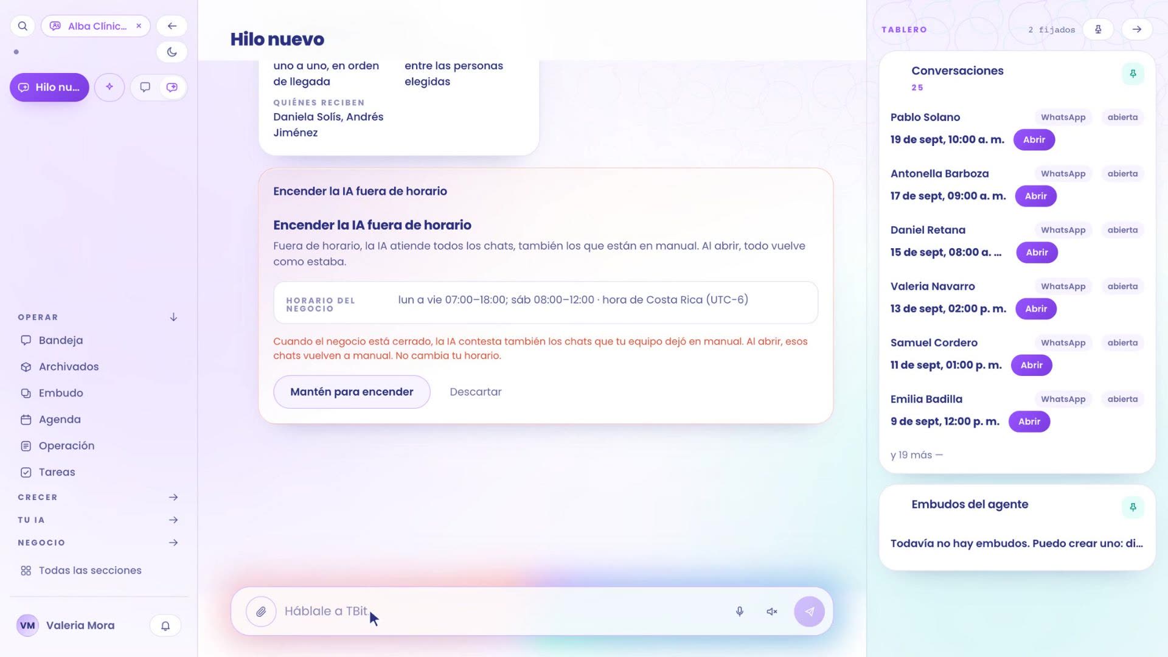Open Samuel Cordero conversation with Abrir
Viewport: 1168px width, 657px height.
click(1032, 365)
